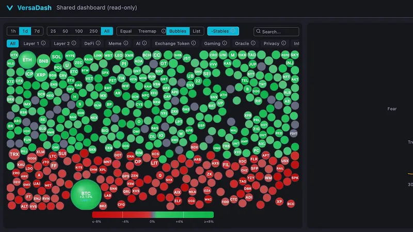Click the SEI bubble
413x232 pixels.
[x=207, y=74]
